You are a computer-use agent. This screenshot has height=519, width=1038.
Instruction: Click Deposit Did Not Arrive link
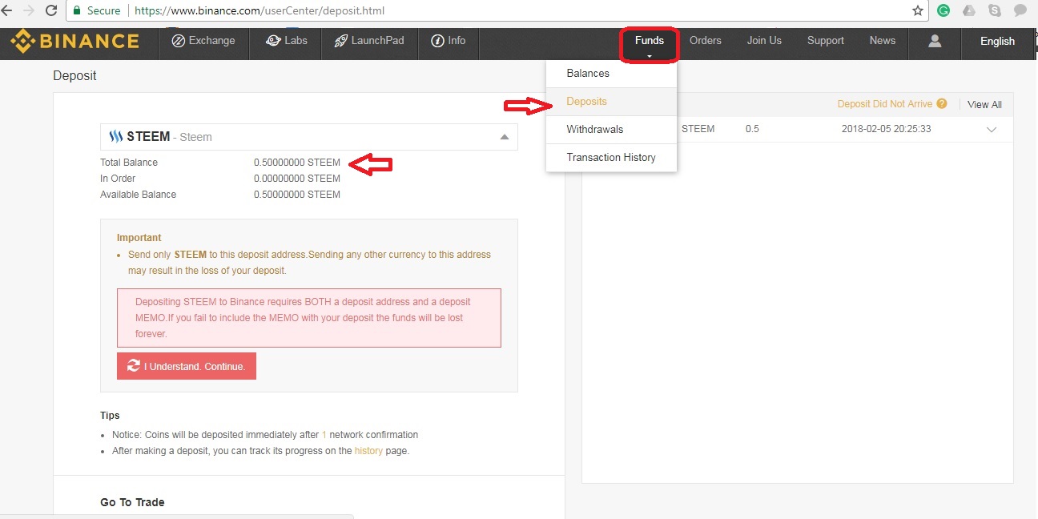pyautogui.click(x=885, y=104)
